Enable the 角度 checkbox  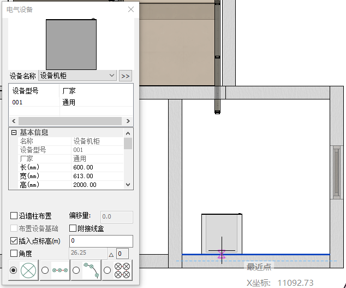14,254
